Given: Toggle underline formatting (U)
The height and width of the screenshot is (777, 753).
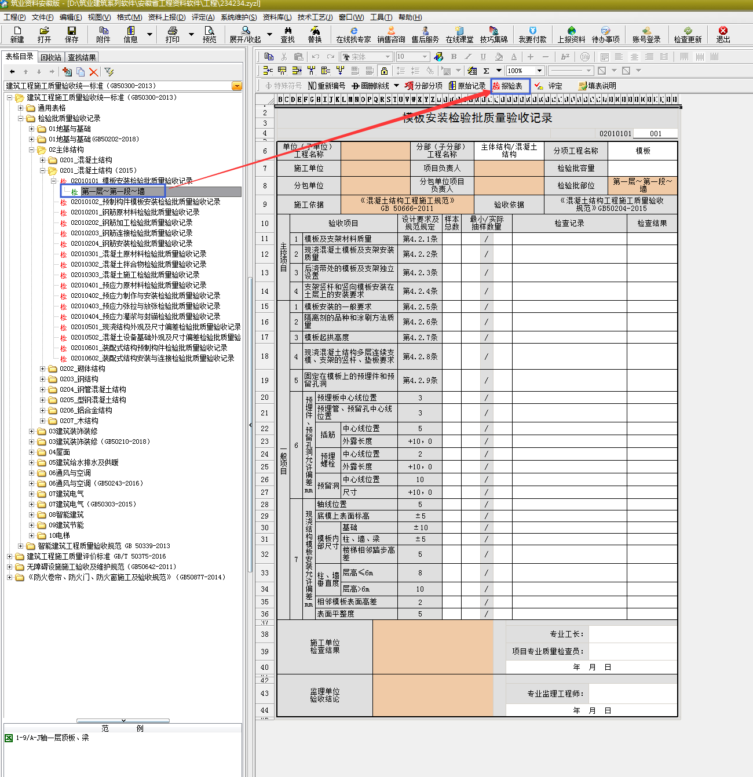Looking at the screenshot, I should tap(483, 57).
